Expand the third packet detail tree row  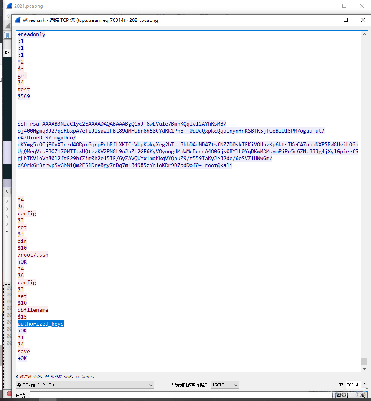pyautogui.click(x=7, y=217)
